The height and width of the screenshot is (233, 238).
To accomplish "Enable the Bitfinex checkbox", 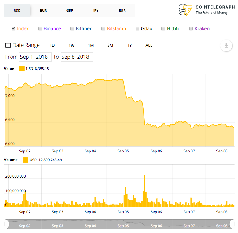I will click(x=72, y=28).
